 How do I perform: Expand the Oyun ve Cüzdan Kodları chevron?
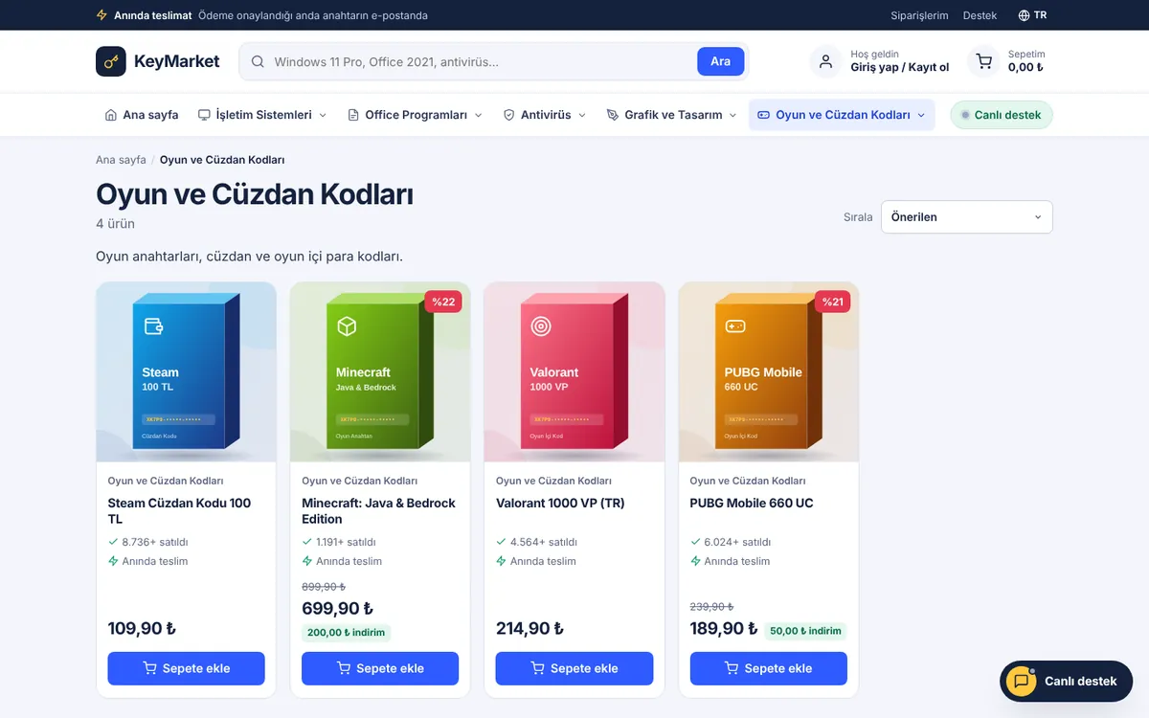click(x=921, y=115)
